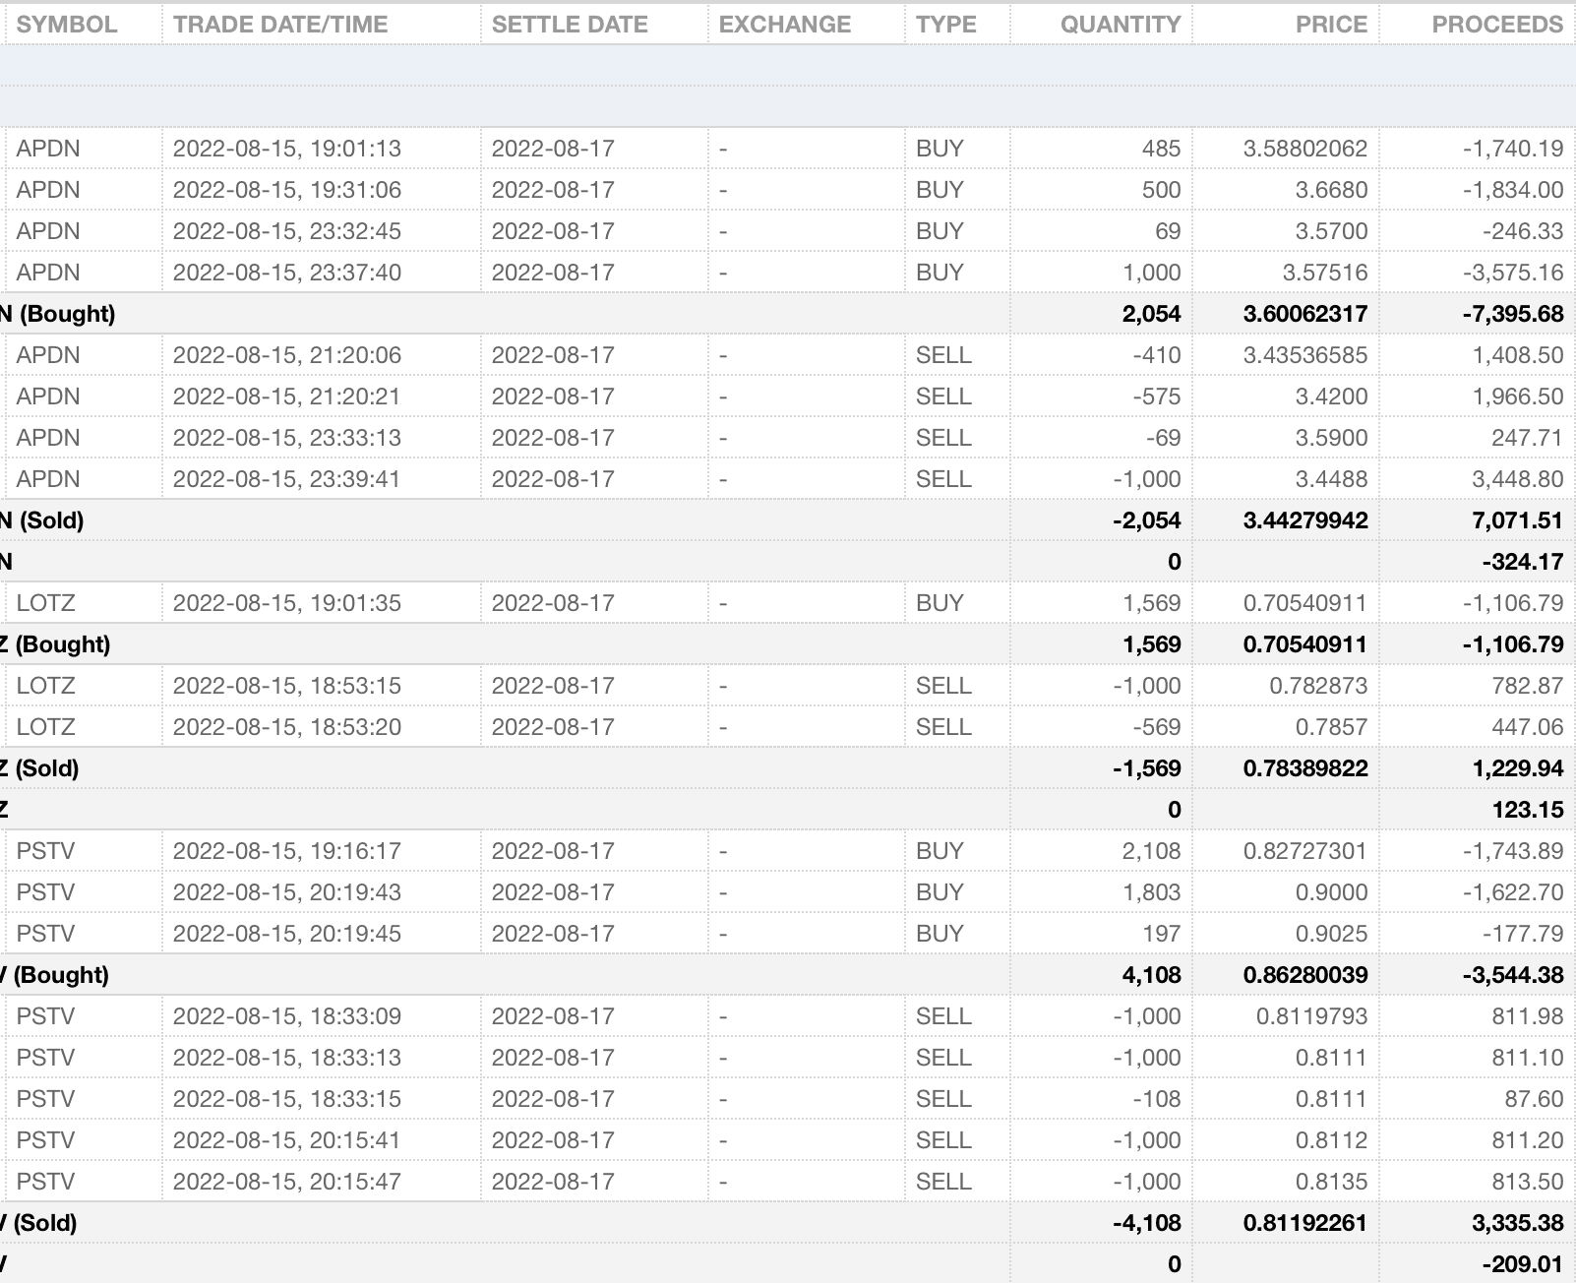The height and width of the screenshot is (1283, 1576).
Task: Select the PSTV sell at 20:15:47
Action: coord(286,1182)
